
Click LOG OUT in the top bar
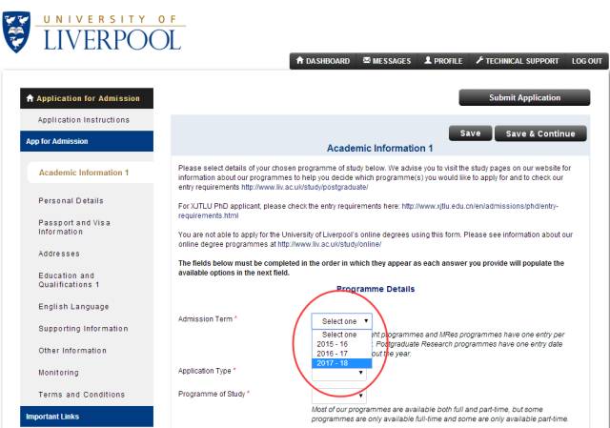587,61
